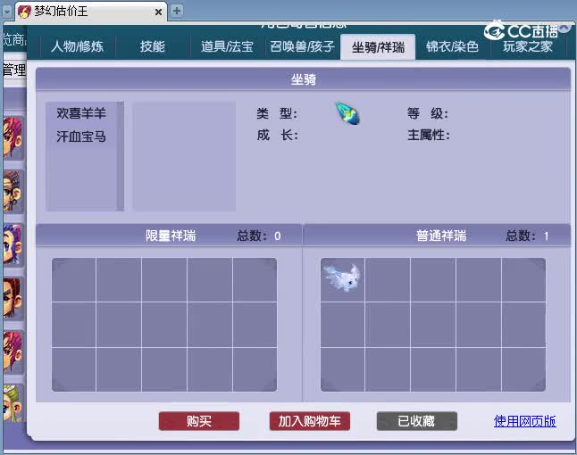Open the 锦衣/染色 tab
The height and width of the screenshot is (455, 577).
[x=452, y=47]
